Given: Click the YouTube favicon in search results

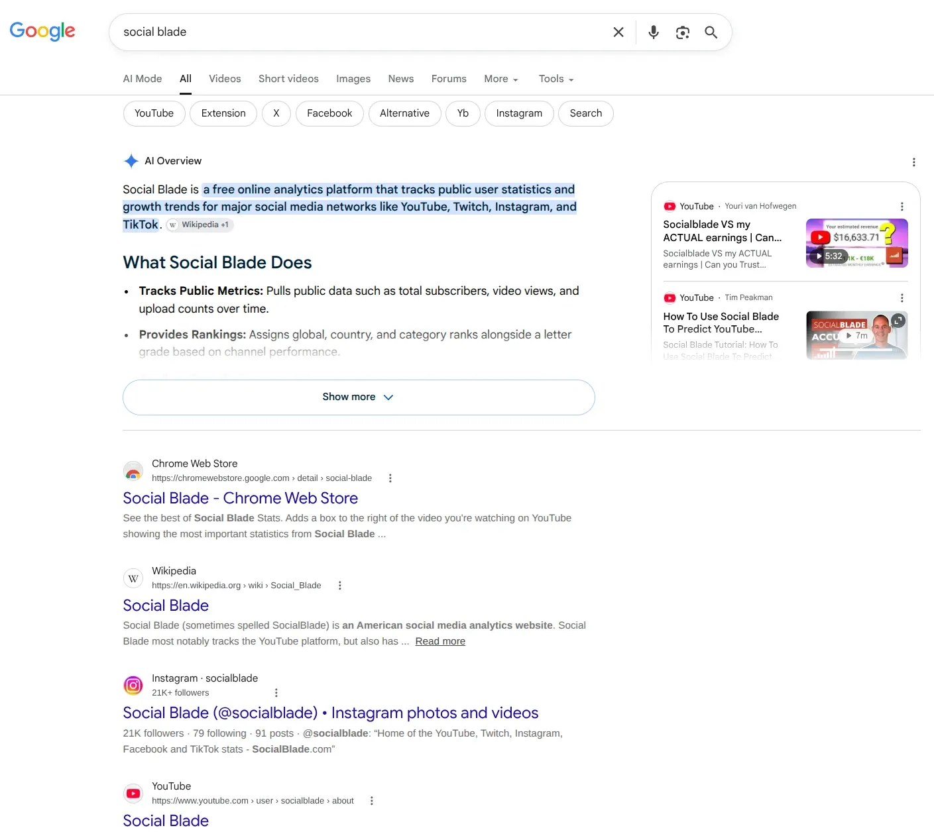Looking at the screenshot, I should click(133, 794).
